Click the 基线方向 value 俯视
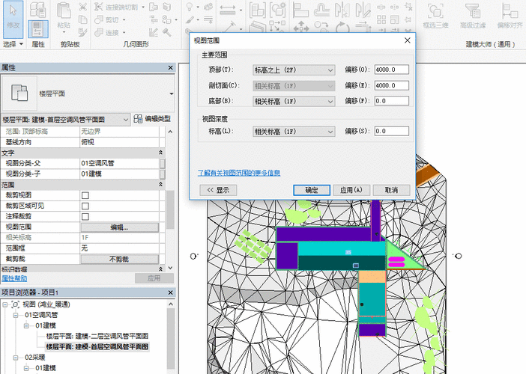Image resolution: width=526 pixels, height=374 pixels. (x=119, y=142)
